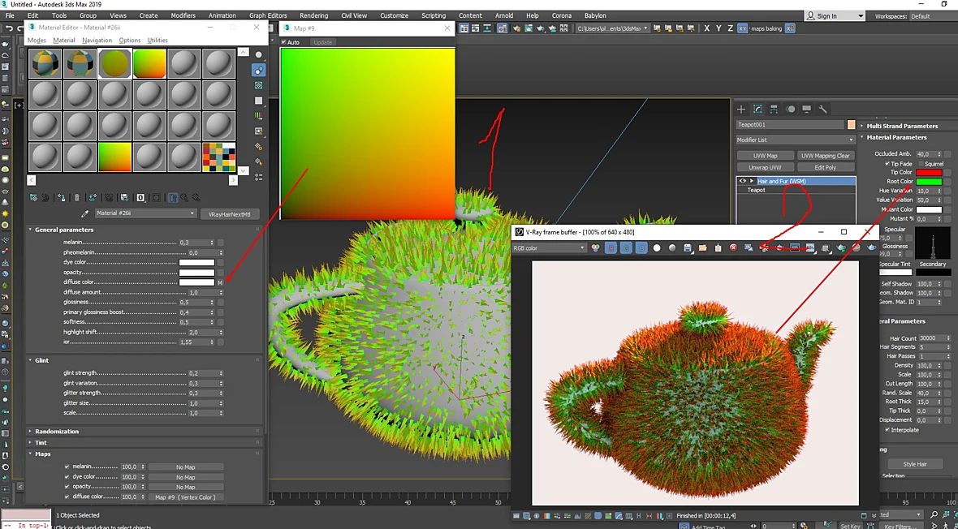Load image folder icon in frame buffer

click(x=702, y=248)
